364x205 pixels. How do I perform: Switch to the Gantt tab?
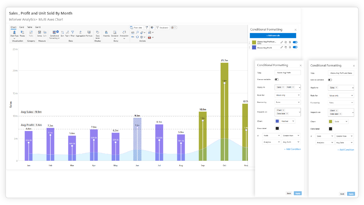pos(38,27)
